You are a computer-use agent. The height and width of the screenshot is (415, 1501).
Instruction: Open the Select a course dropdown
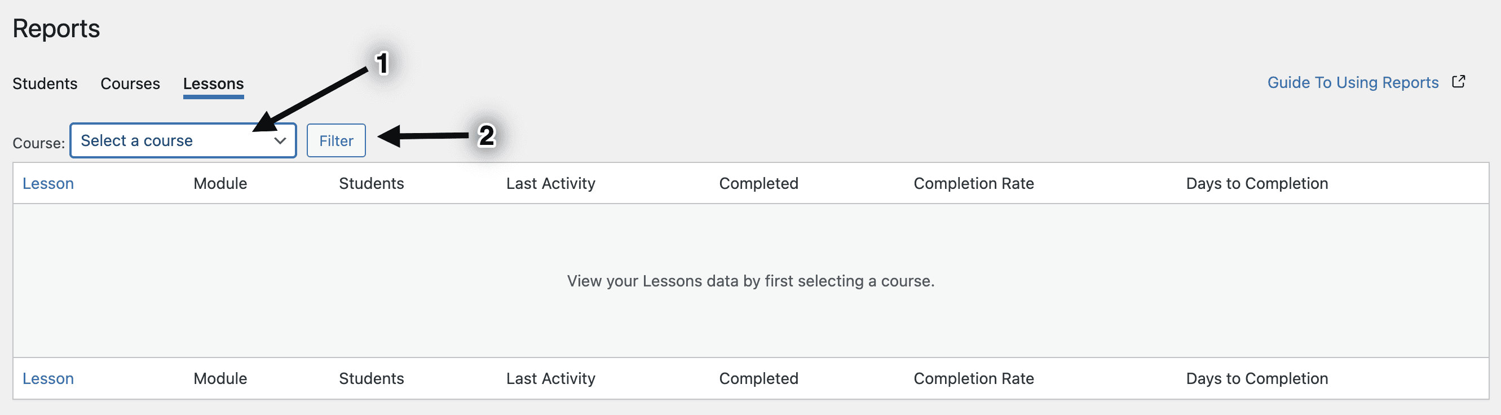[183, 140]
